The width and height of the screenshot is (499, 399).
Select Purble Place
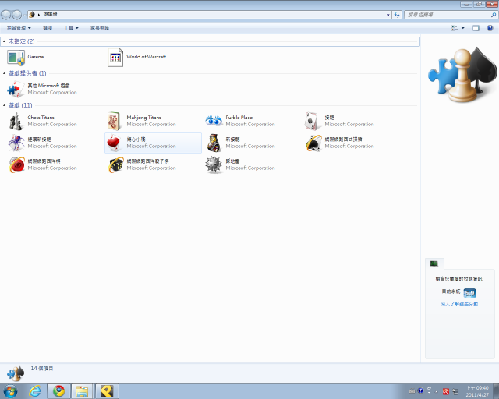(240, 121)
